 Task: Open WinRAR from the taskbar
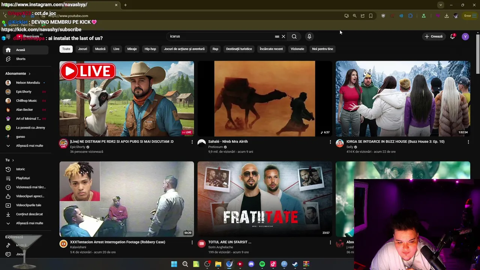point(306,264)
